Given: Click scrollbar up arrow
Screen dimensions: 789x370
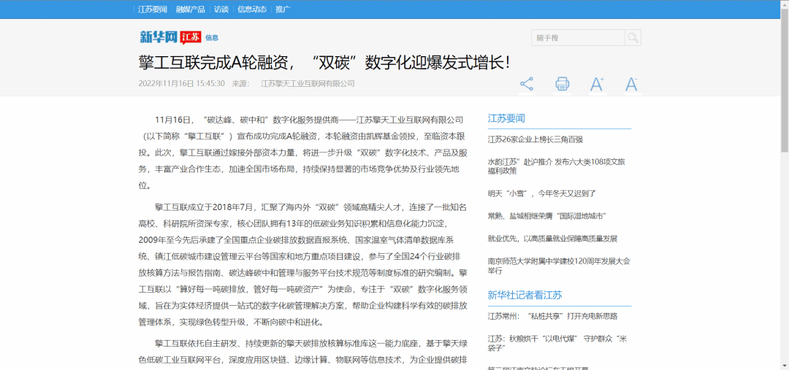Looking at the screenshot, I should 785,4.
